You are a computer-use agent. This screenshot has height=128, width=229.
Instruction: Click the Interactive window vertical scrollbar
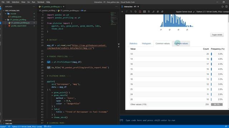[228, 18]
